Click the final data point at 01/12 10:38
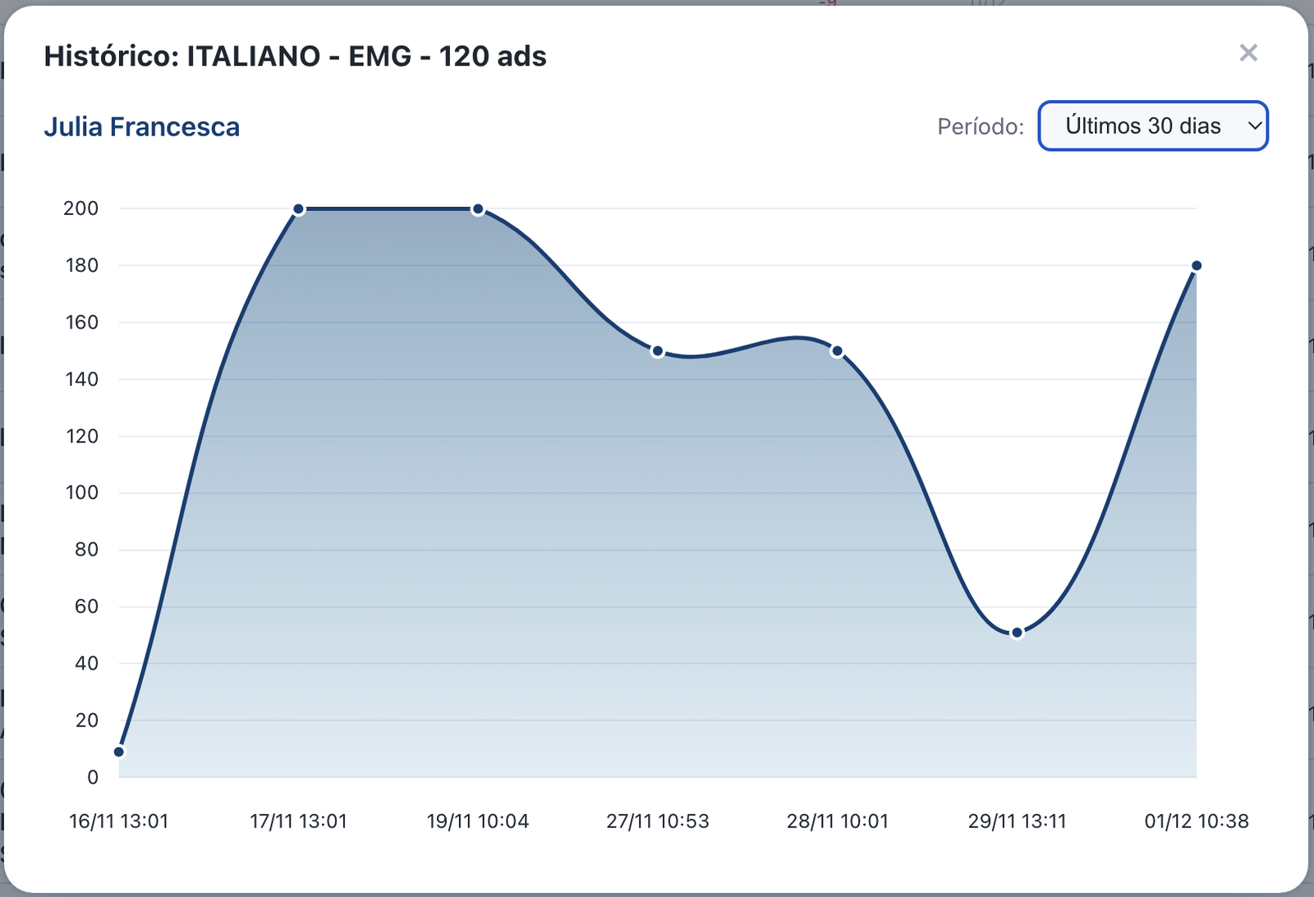Viewport: 1314px width, 897px height. click(x=1197, y=265)
